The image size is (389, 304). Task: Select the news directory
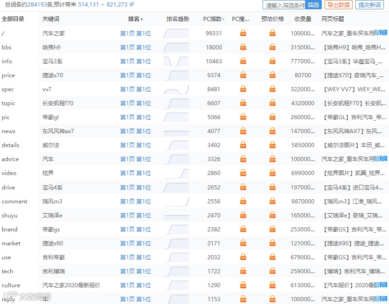tap(8, 131)
